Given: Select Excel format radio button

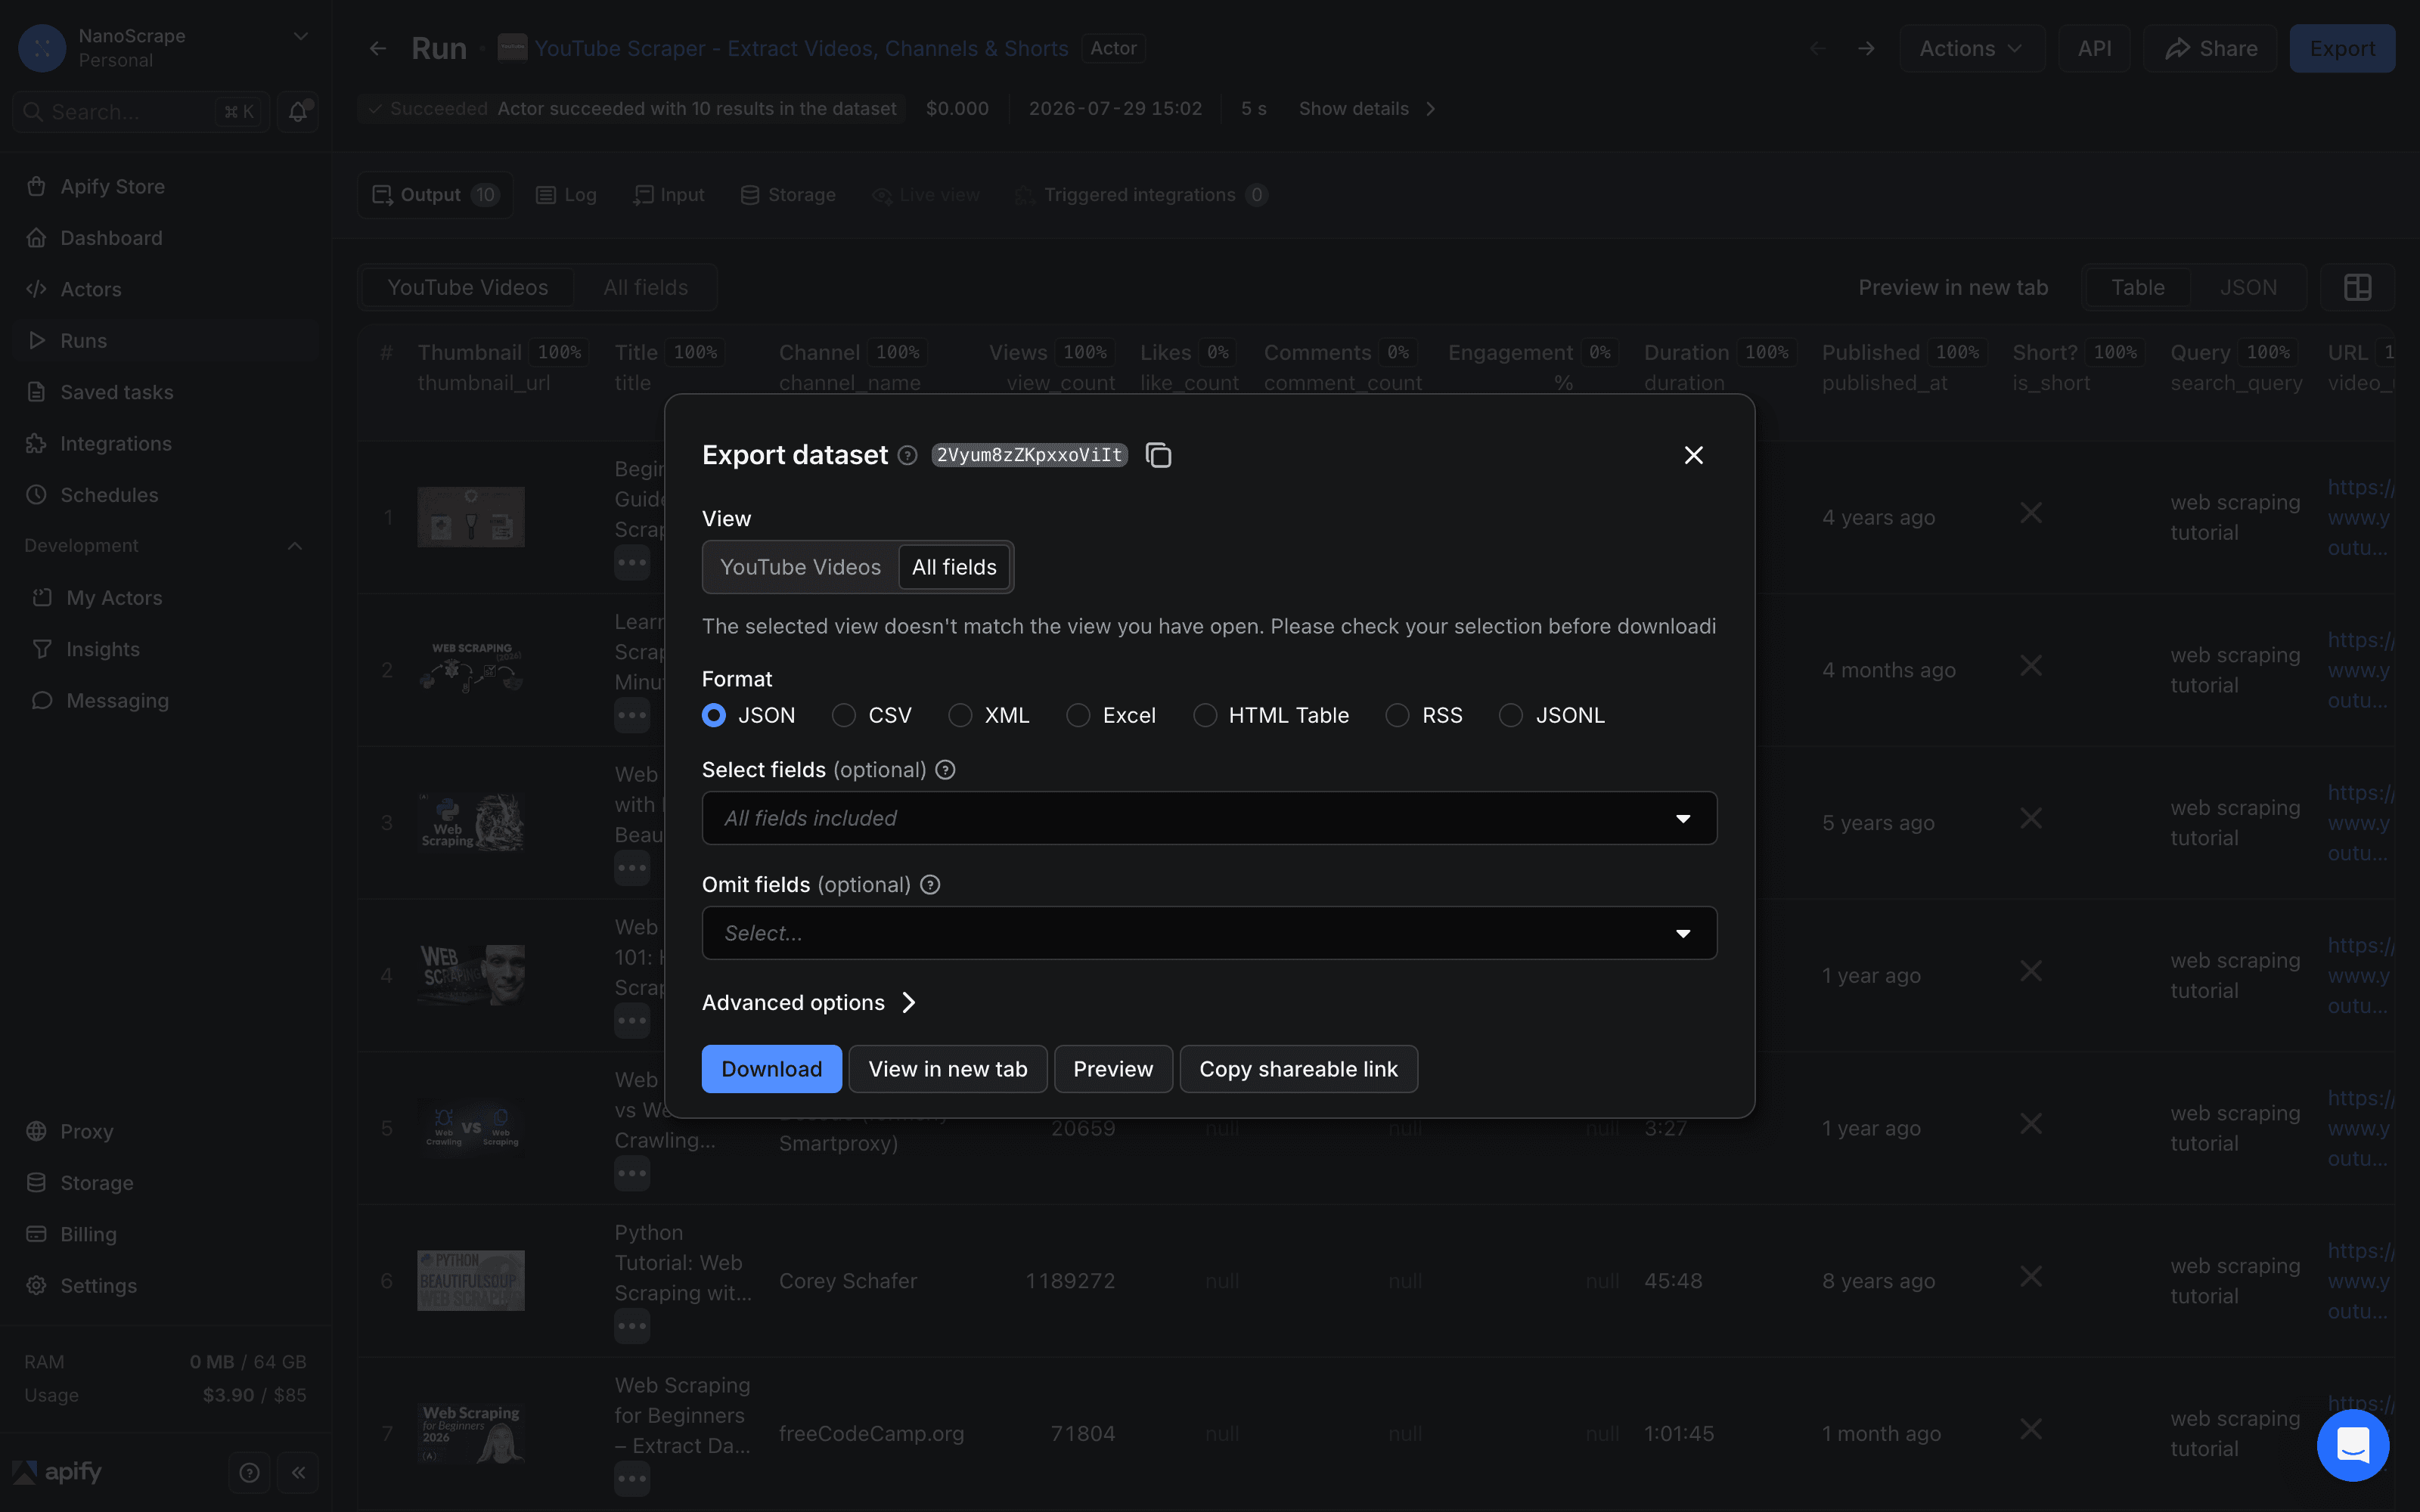Looking at the screenshot, I should [1078, 715].
